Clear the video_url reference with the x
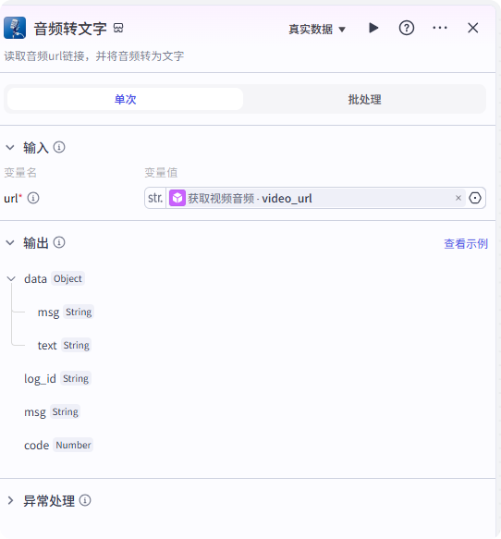This screenshot has width=501, height=539. [458, 198]
